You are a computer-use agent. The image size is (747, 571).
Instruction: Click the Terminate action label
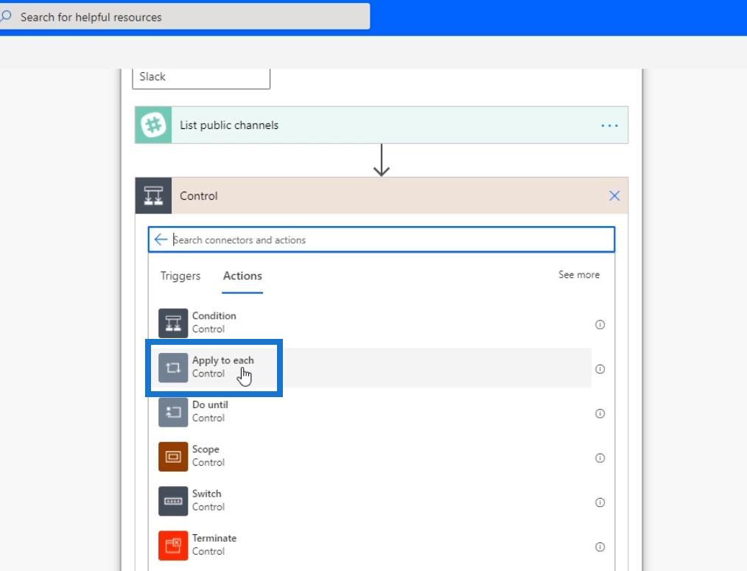214,538
